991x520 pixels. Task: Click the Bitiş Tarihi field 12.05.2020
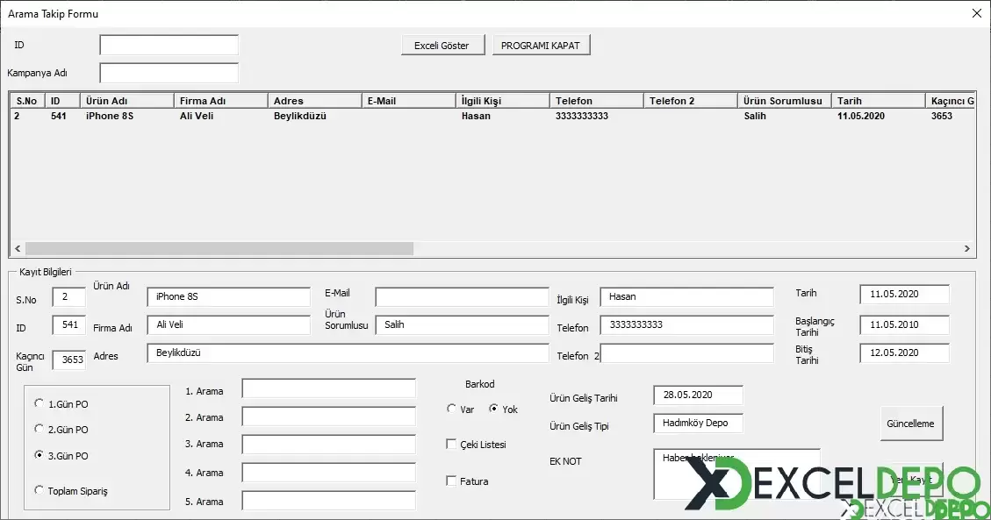pos(904,353)
